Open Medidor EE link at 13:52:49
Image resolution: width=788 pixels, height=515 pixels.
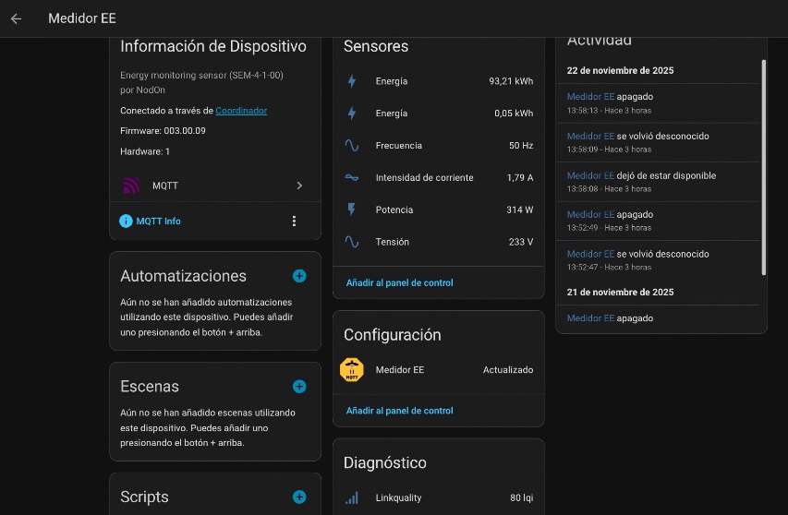pos(590,214)
